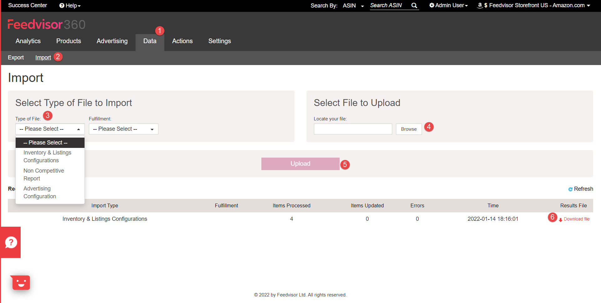This screenshot has width=601, height=303.
Task: Click the Browse button
Action: (x=409, y=129)
